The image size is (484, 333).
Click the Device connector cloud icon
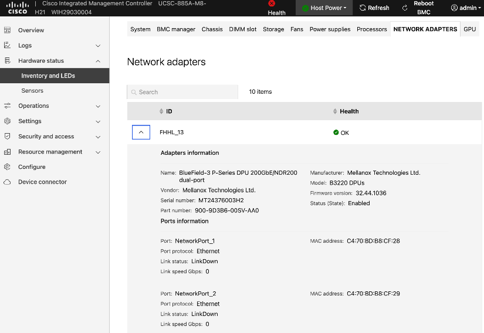click(8, 182)
